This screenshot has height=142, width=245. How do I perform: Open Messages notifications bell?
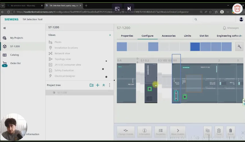tap(231, 28)
